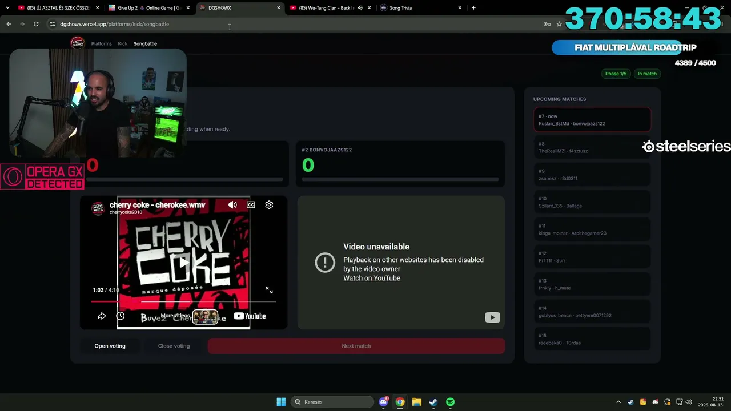Open the password manager key icon
This screenshot has height=411, width=731.
(x=547, y=24)
